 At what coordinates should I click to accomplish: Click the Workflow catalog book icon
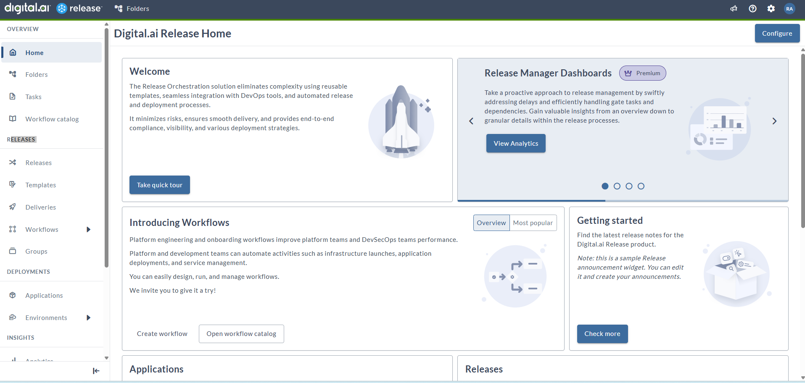click(13, 119)
